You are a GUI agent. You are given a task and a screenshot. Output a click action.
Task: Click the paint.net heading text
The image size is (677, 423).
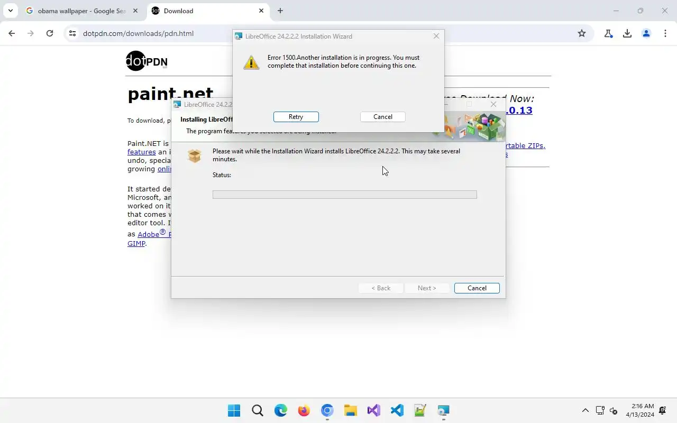point(170,94)
